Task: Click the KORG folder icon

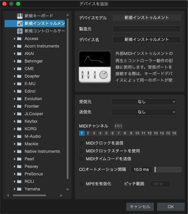Action: (x=19, y=129)
